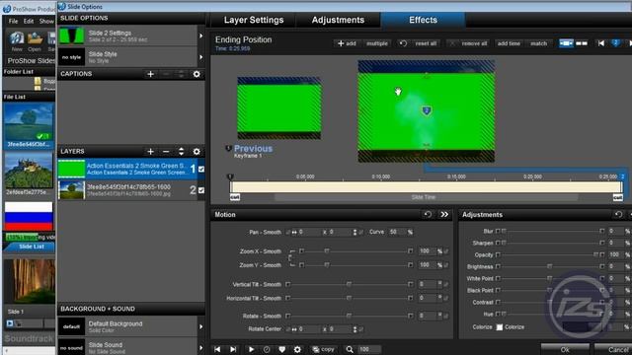Screen dimensions: 632x355
Task: Click the reset all button
Action: click(x=426, y=43)
